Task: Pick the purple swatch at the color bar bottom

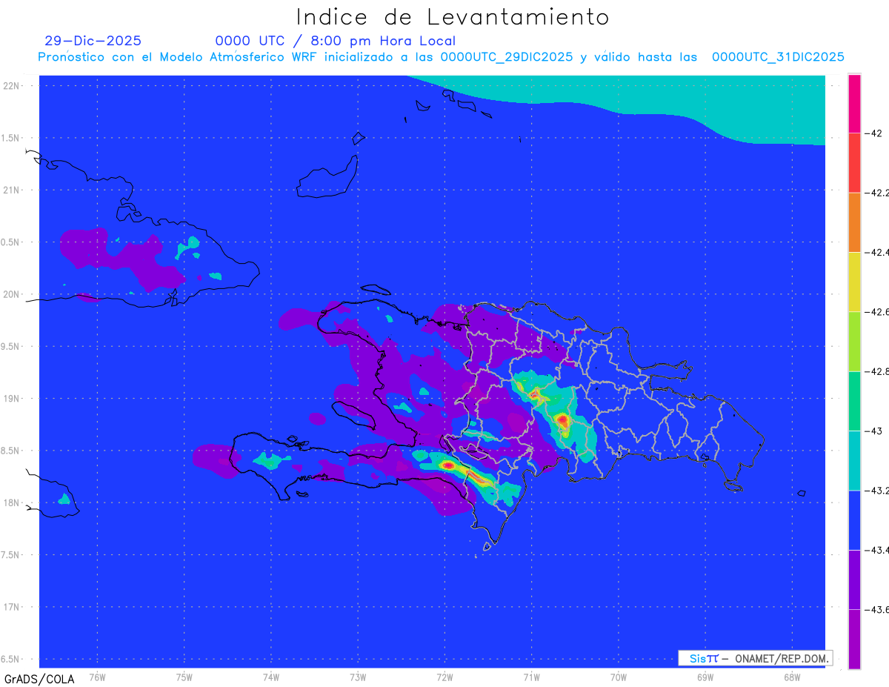Action: pyautogui.click(x=854, y=639)
